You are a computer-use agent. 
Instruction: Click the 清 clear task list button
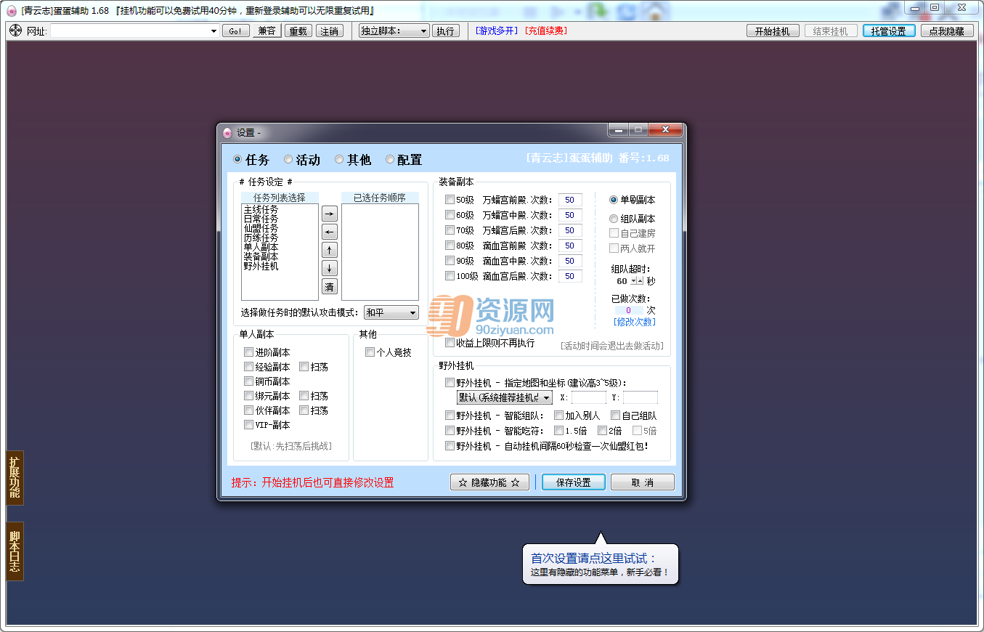click(330, 286)
